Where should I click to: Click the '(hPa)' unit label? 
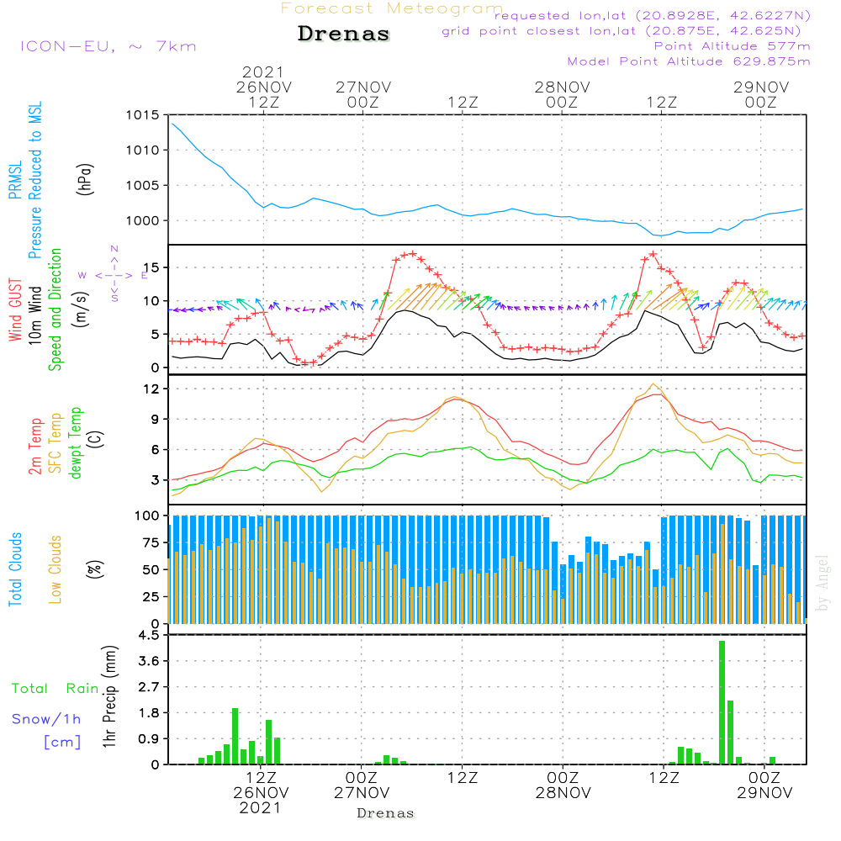pyautogui.click(x=85, y=179)
